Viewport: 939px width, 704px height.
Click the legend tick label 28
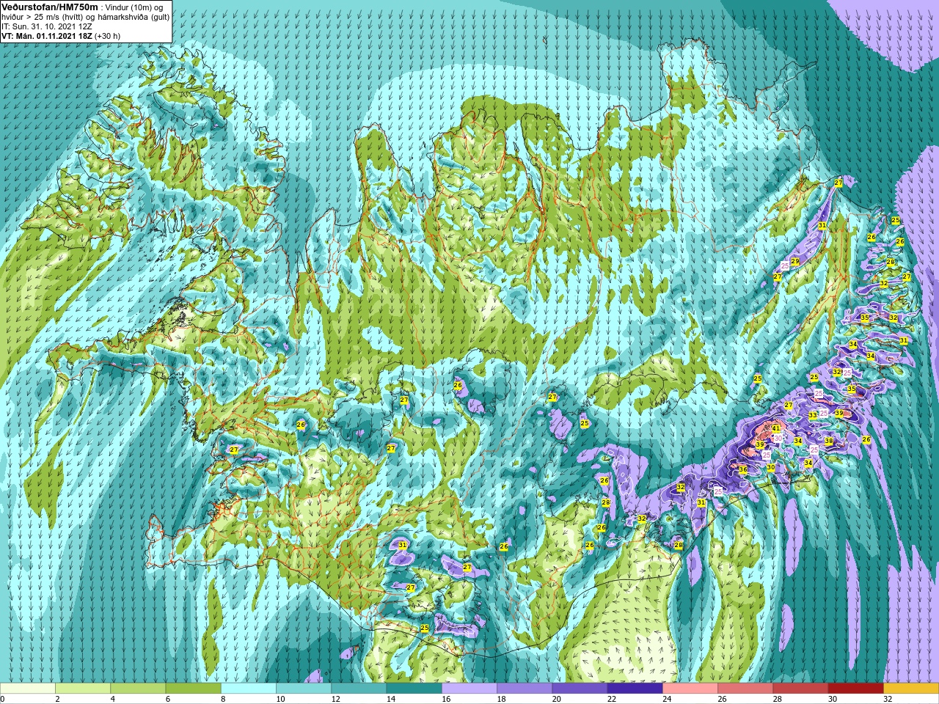[778, 699]
